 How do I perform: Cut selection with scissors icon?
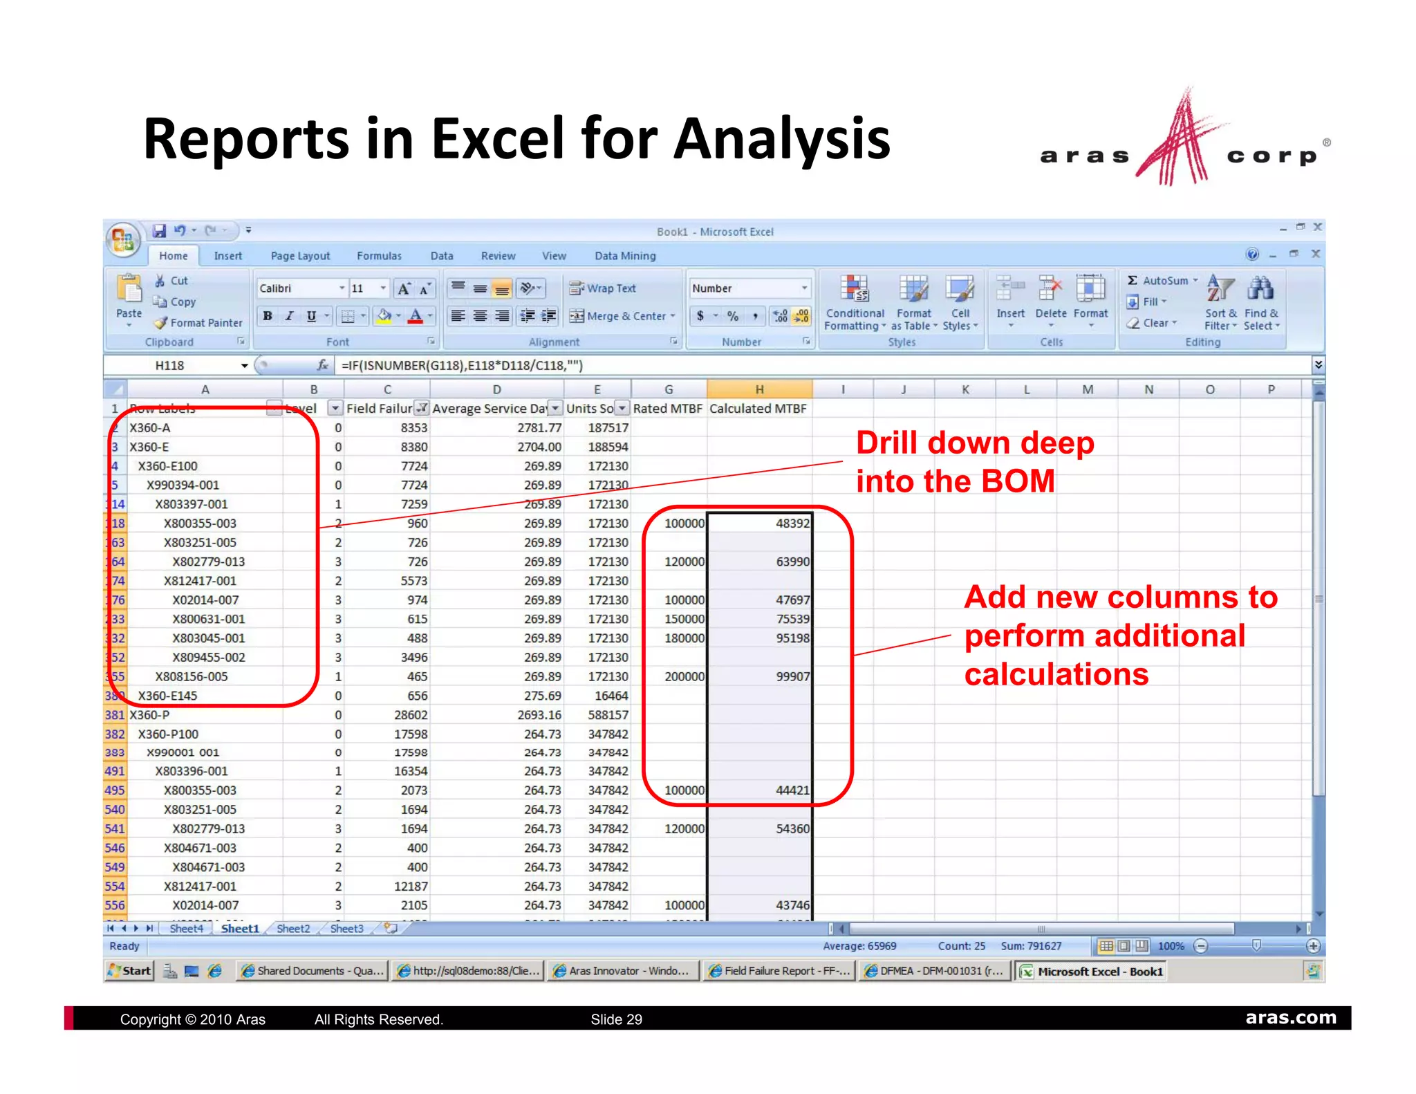[160, 281]
